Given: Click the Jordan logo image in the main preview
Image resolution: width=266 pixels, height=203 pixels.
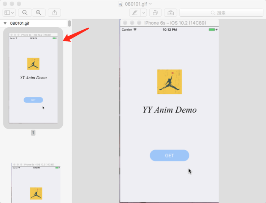Looking at the screenshot, I should click(169, 82).
